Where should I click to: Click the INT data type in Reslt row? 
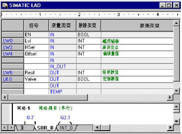click(x=89, y=73)
